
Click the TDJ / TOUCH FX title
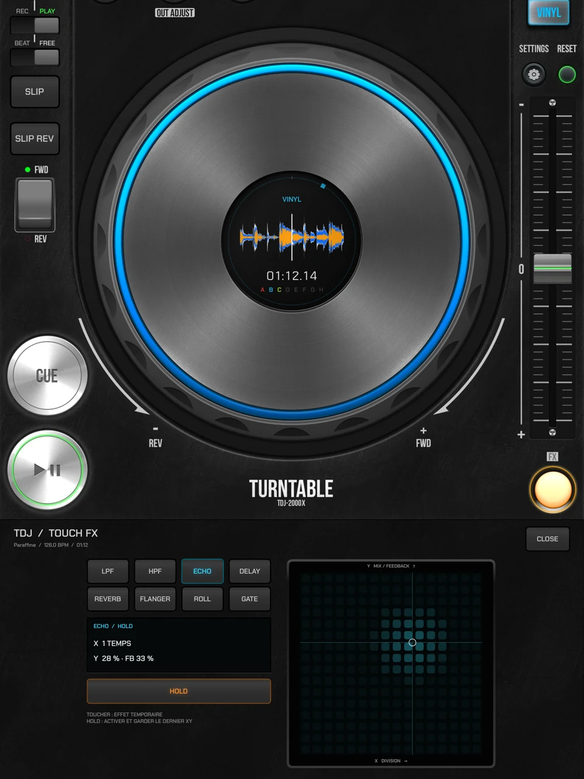56,533
